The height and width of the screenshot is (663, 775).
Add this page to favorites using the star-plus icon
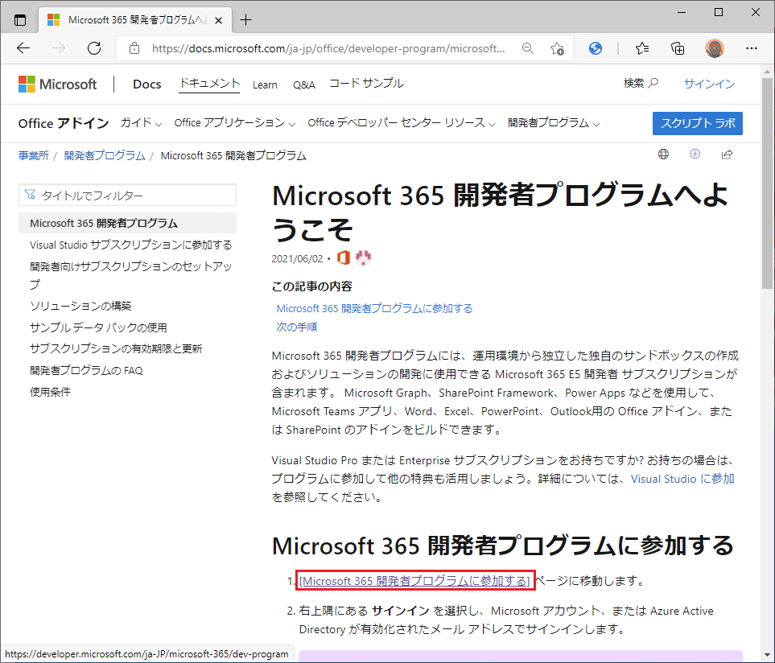pos(557,48)
